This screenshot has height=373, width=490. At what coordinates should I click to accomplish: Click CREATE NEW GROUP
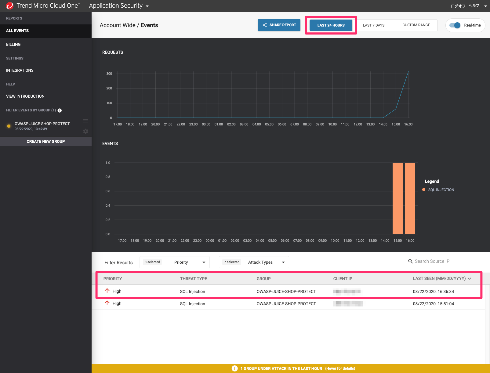(x=45, y=141)
